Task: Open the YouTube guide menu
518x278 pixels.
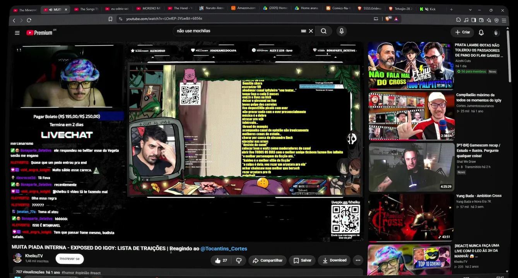Action: (x=17, y=33)
